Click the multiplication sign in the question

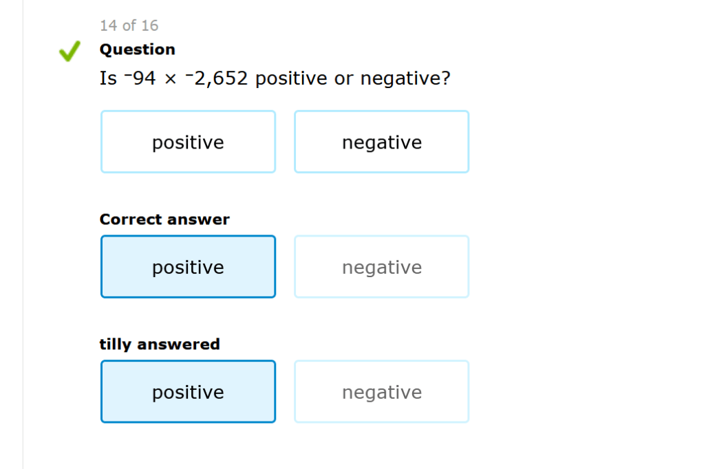(x=170, y=80)
